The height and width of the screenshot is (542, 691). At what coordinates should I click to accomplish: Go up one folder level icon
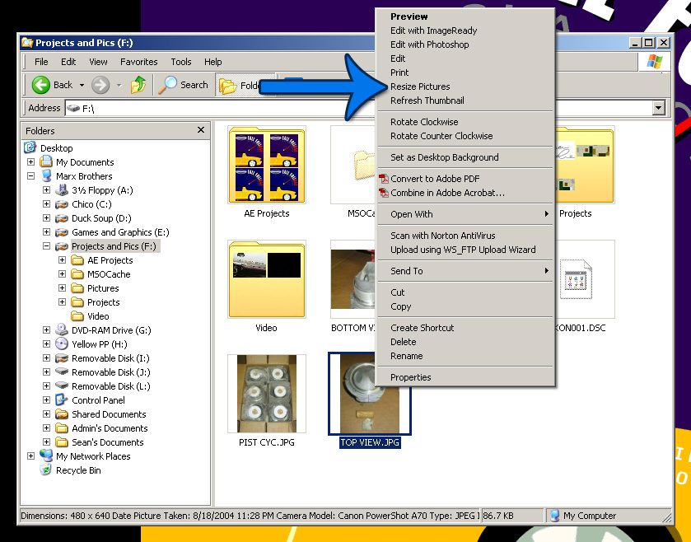coord(138,85)
